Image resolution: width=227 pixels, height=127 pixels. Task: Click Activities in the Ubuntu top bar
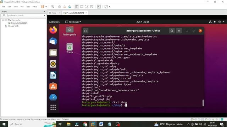click(54, 22)
